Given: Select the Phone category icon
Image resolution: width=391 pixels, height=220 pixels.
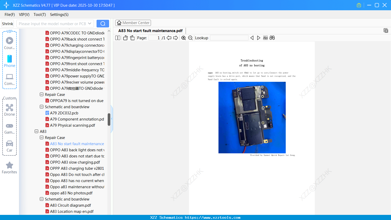Looking at the screenshot, I should pyautogui.click(x=9, y=61).
